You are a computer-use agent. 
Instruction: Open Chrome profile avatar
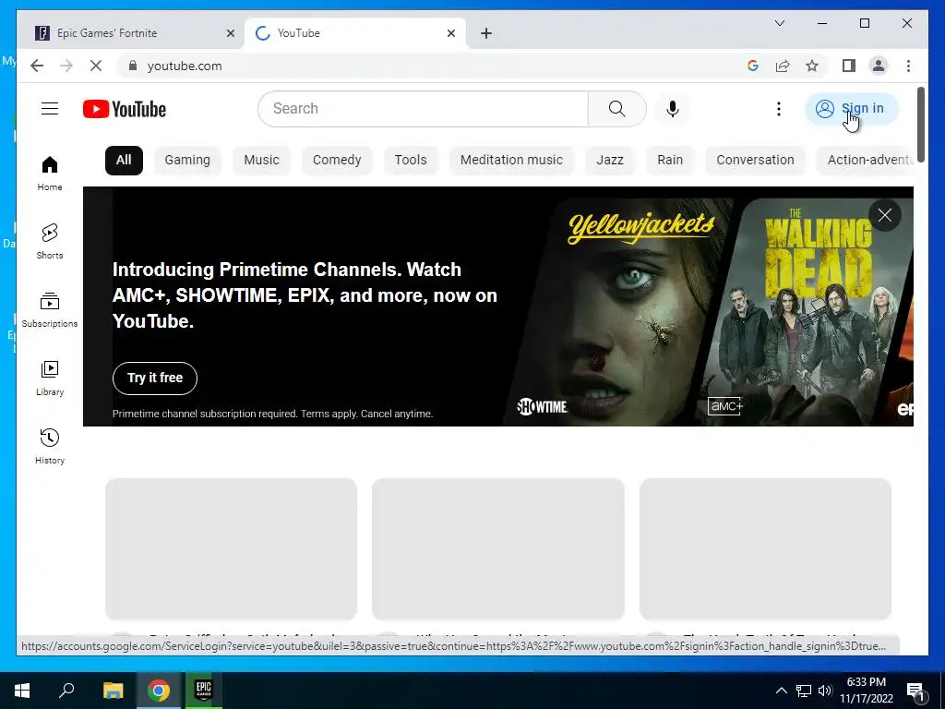(x=879, y=66)
